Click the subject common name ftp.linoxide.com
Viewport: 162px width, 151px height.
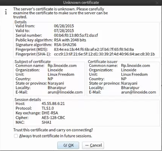62,66
